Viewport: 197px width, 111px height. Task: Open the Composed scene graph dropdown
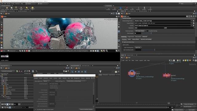[8, 71]
